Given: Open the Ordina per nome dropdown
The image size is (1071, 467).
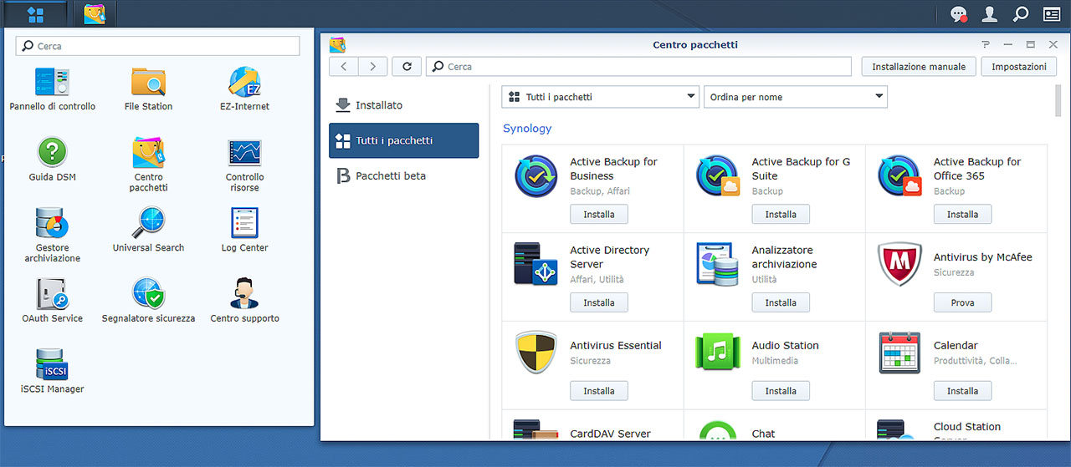Looking at the screenshot, I should coord(795,97).
